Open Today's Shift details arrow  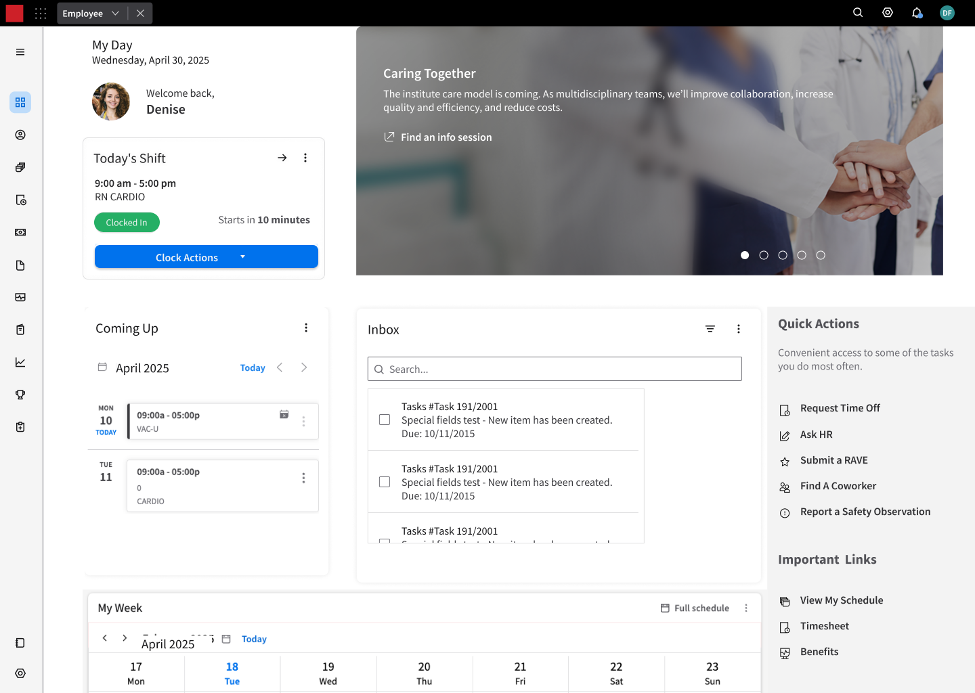coord(282,158)
